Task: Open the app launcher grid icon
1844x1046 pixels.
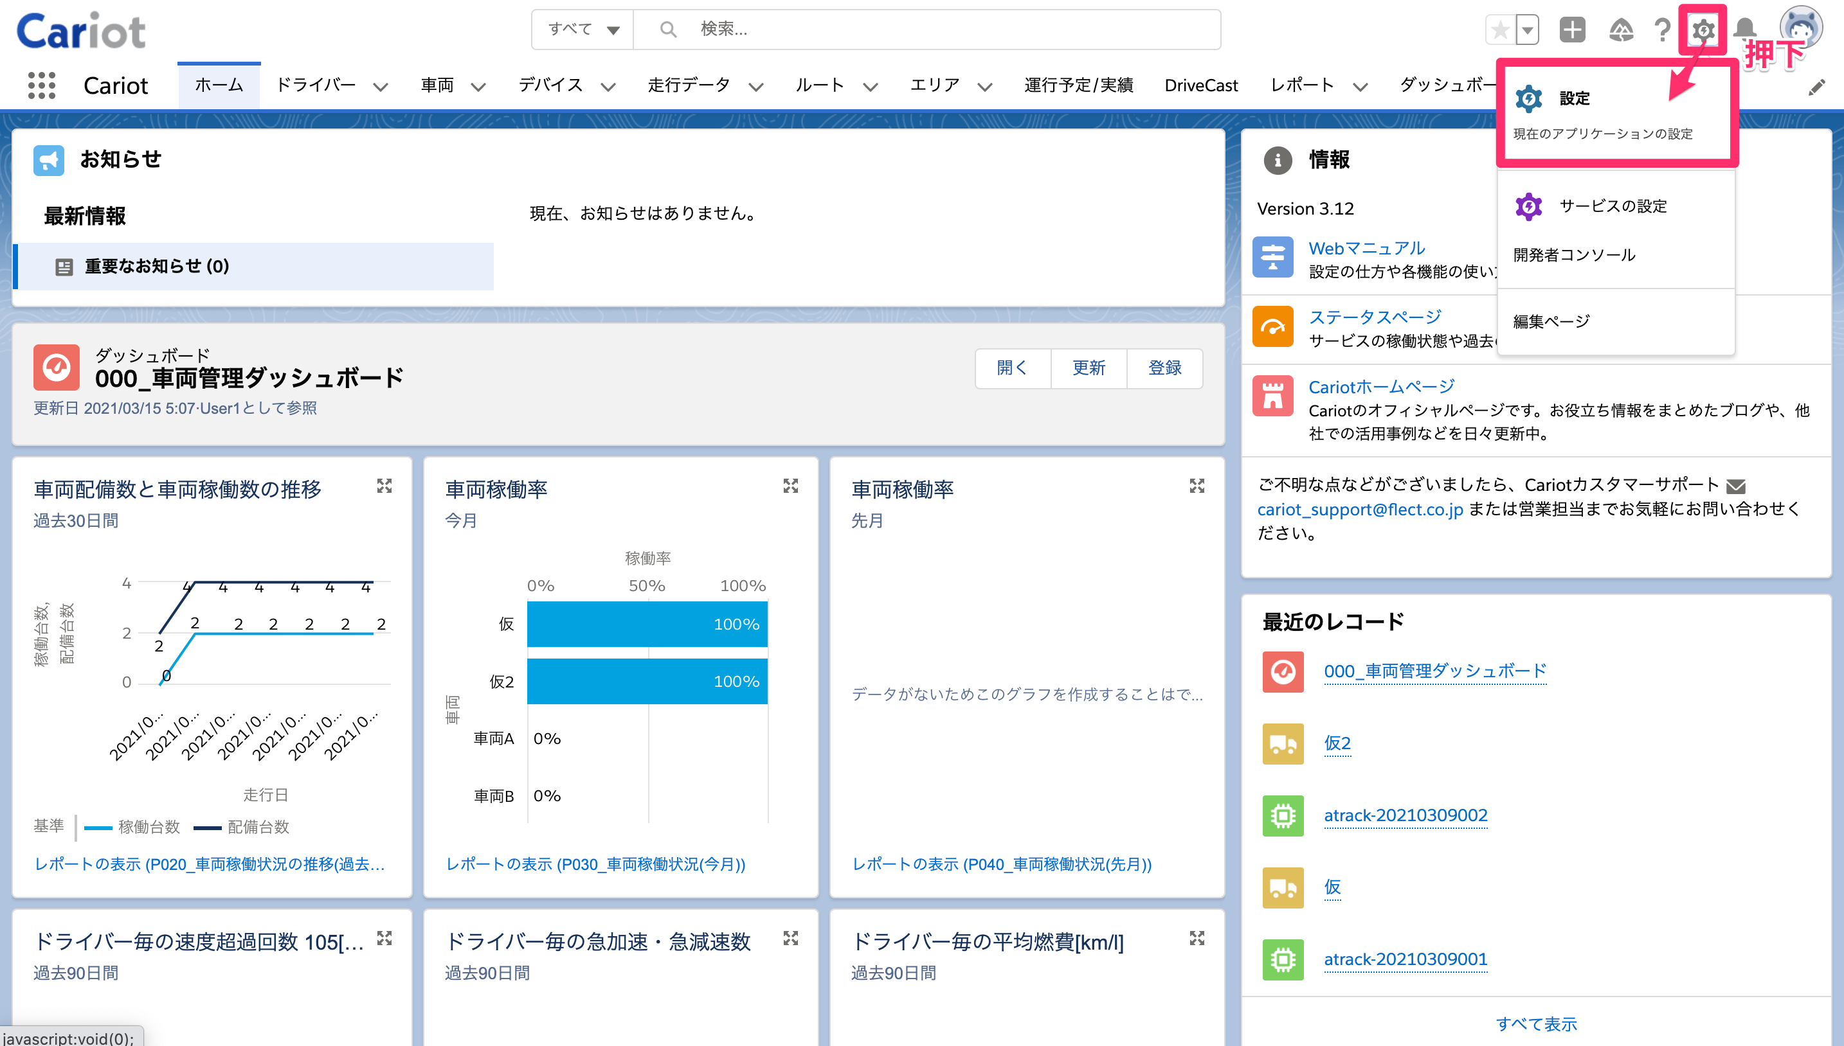Action: pos(41,85)
